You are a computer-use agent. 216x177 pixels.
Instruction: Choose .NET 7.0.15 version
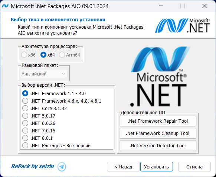tap(39, 131)
